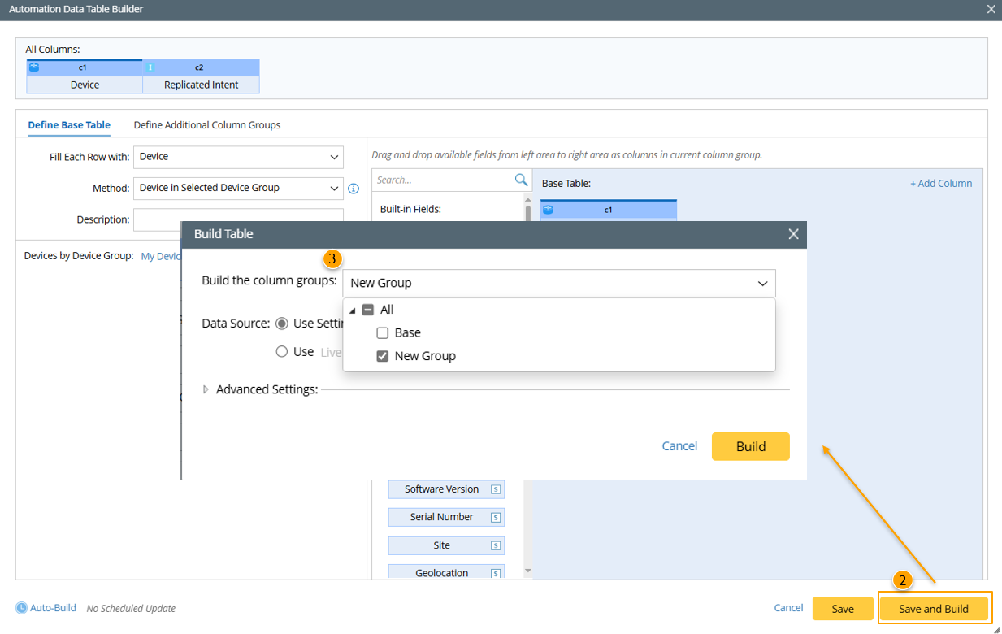Click the info icon beside Method dropdown

coord(354,189)
